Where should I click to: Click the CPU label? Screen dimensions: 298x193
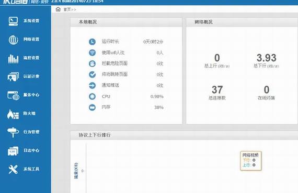coord(106,96)
